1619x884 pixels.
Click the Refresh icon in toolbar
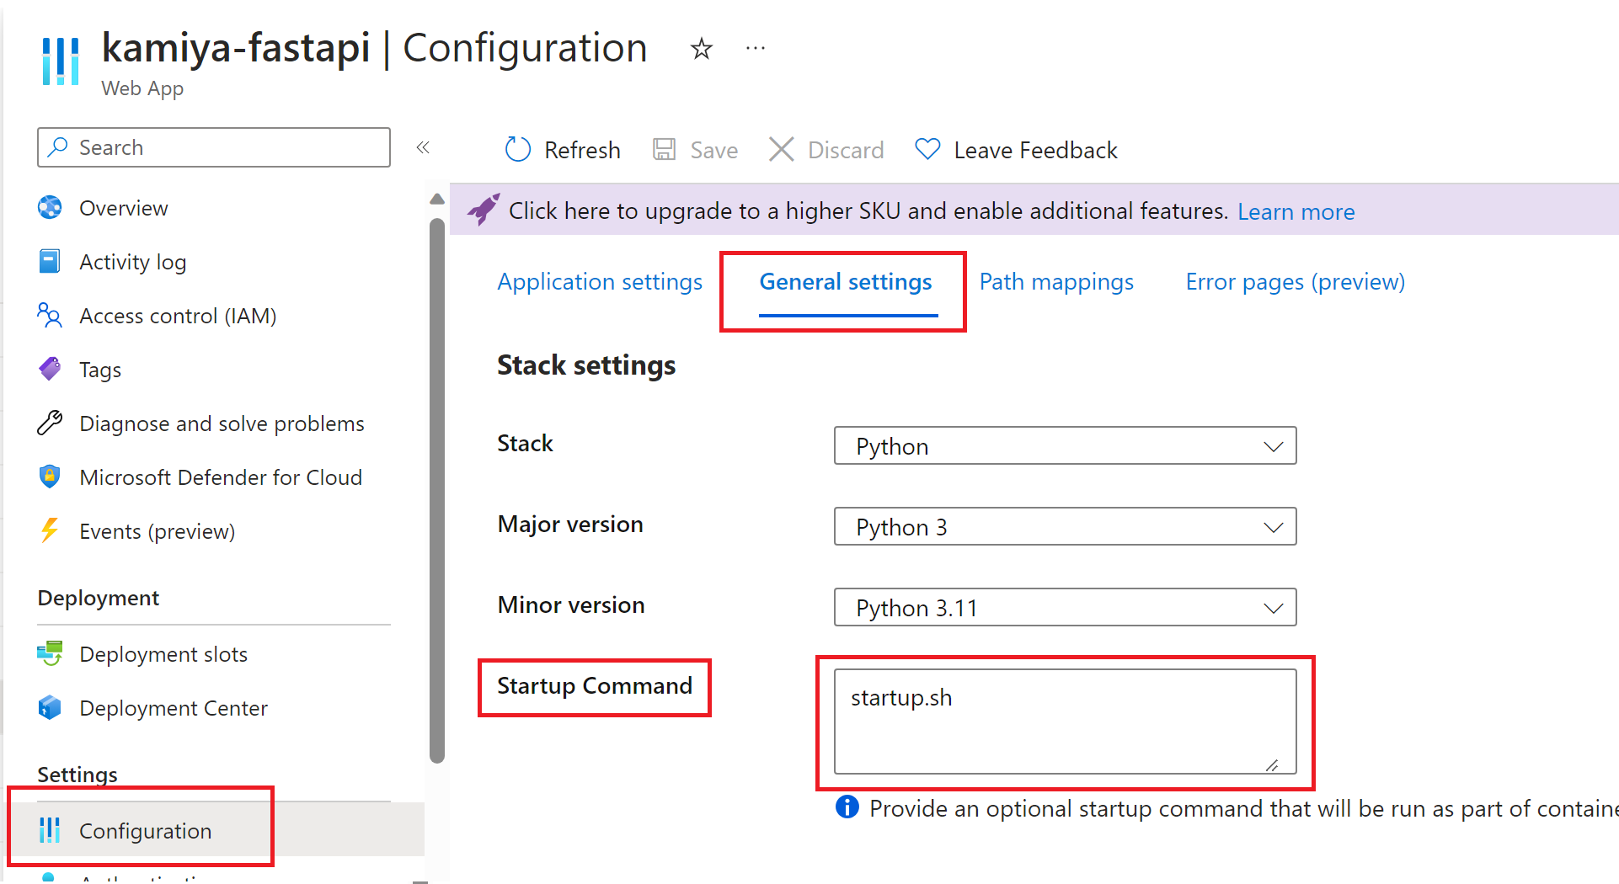click(x=517, y=150)
